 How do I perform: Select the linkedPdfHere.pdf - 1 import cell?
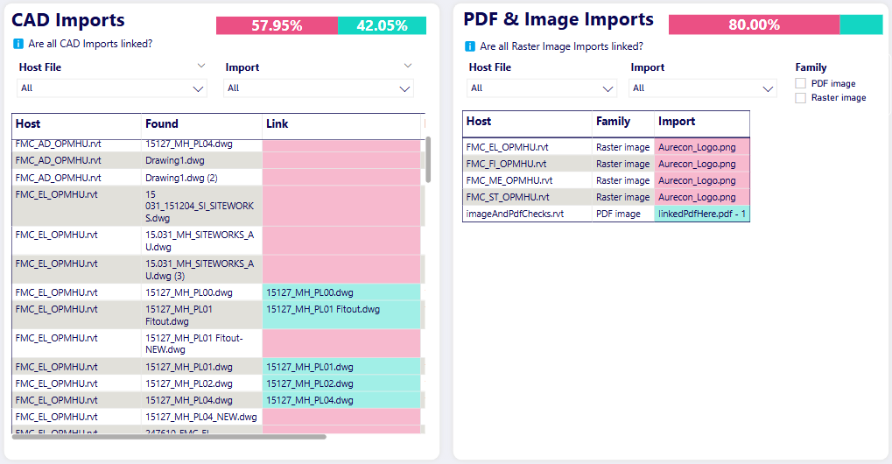point(702,214)
